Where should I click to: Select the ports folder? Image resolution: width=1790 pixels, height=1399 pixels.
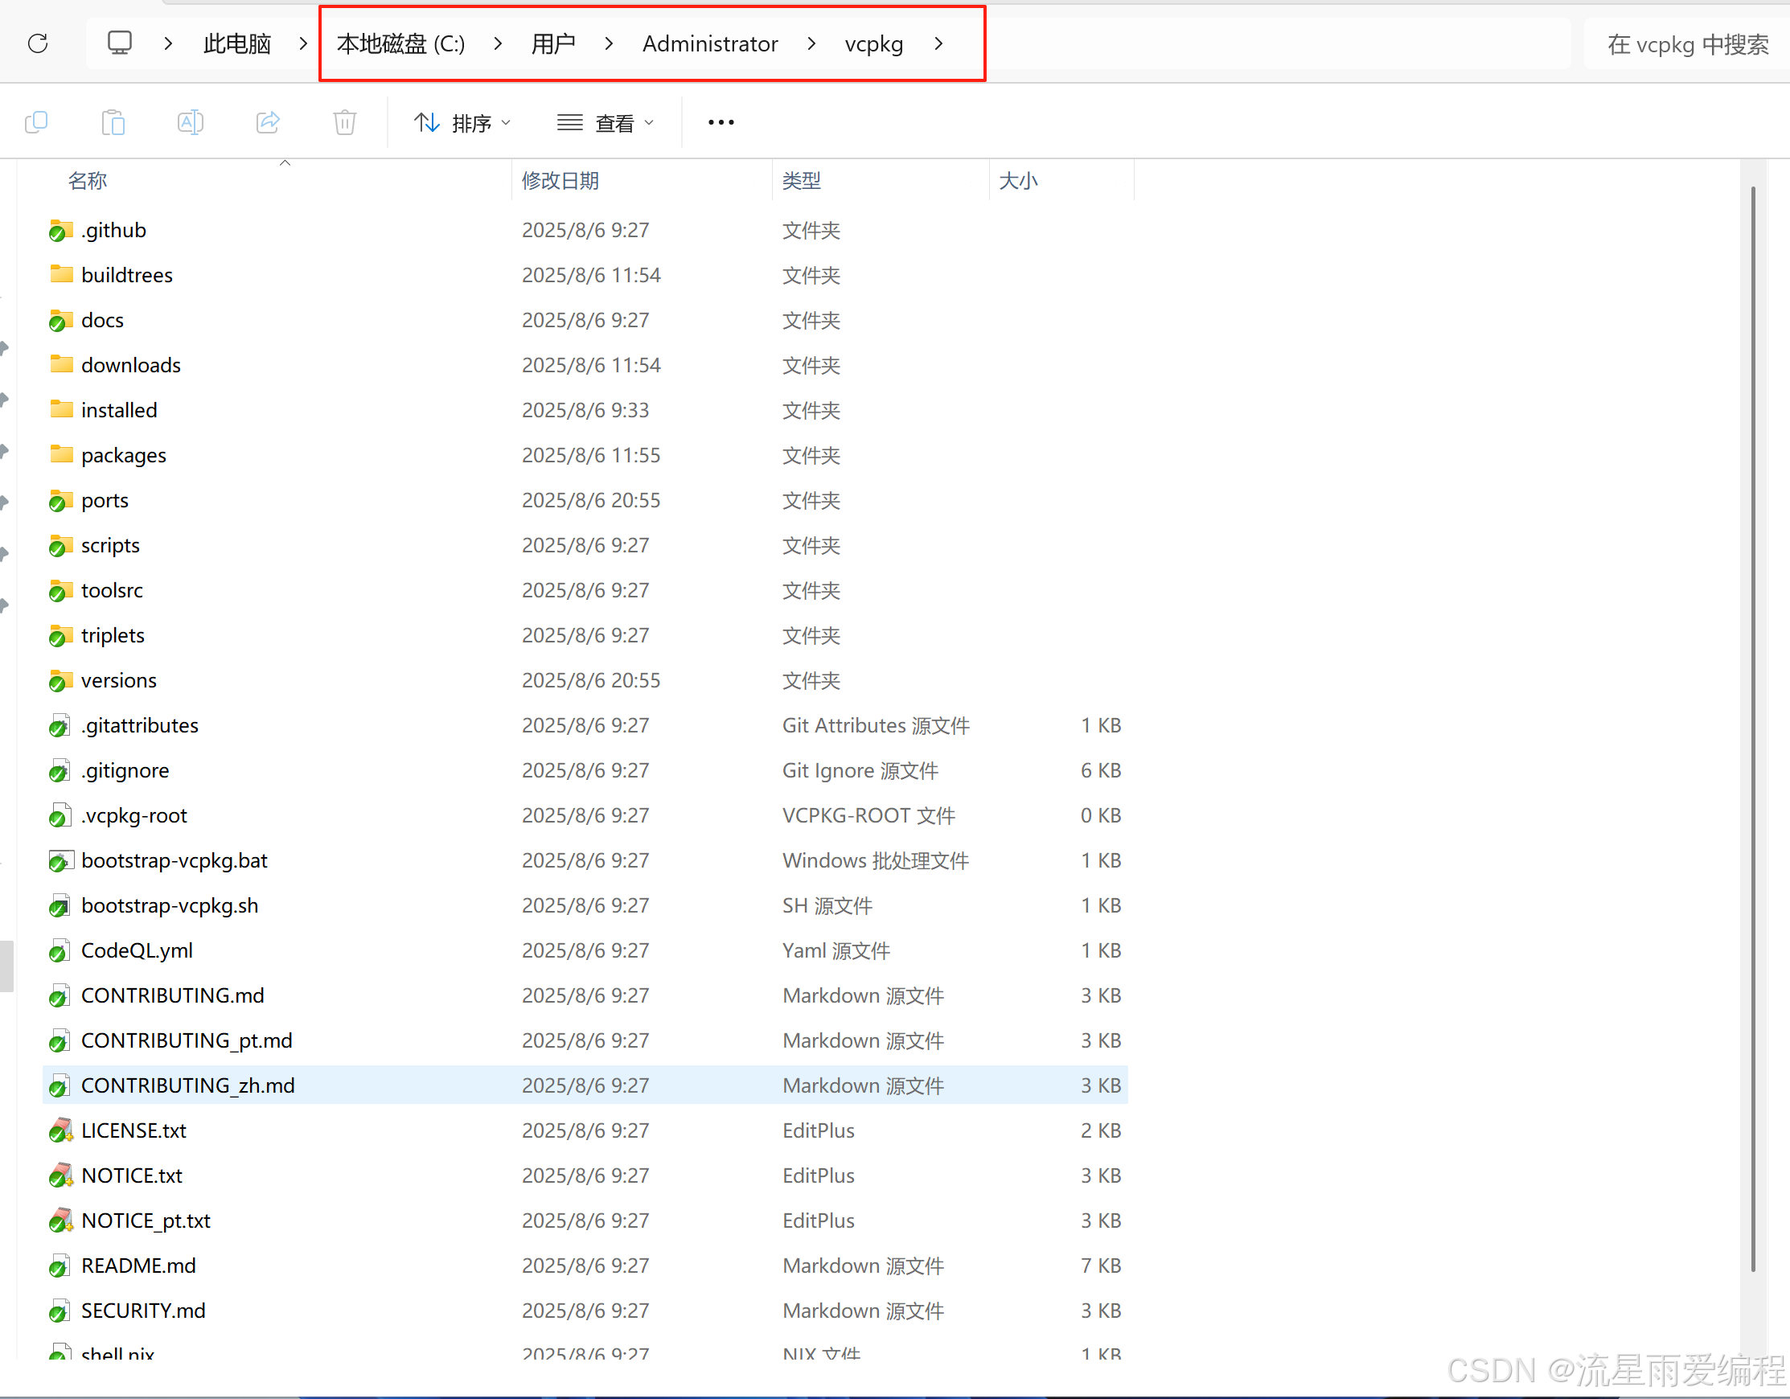(x=105, y=500)
